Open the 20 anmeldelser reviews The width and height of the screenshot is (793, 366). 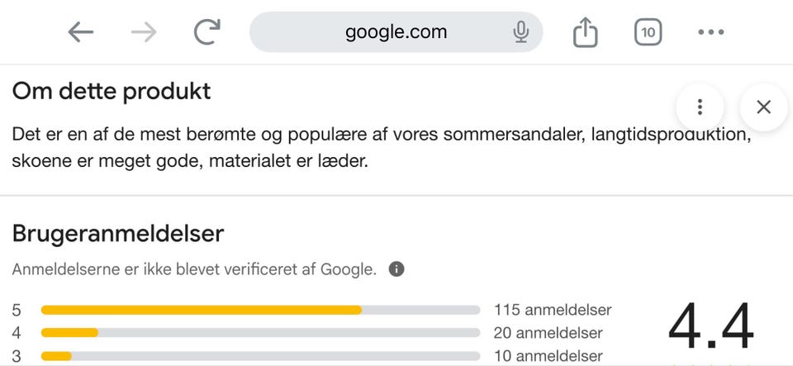coord(548,333)
